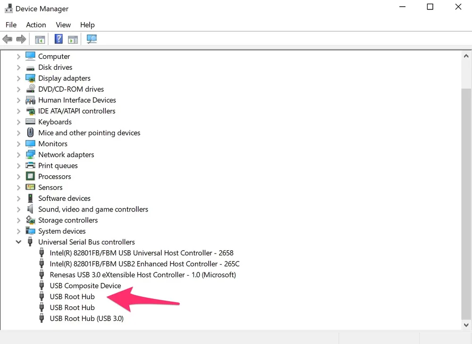The image size is (472, 344).
Task: Click the Show/Hide Action Pane icon
Action: pyautogui.click(x=73, y=39)
